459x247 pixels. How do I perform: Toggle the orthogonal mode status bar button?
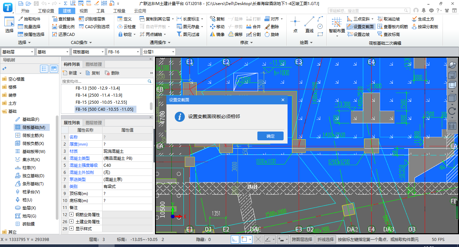pos(235,239)
